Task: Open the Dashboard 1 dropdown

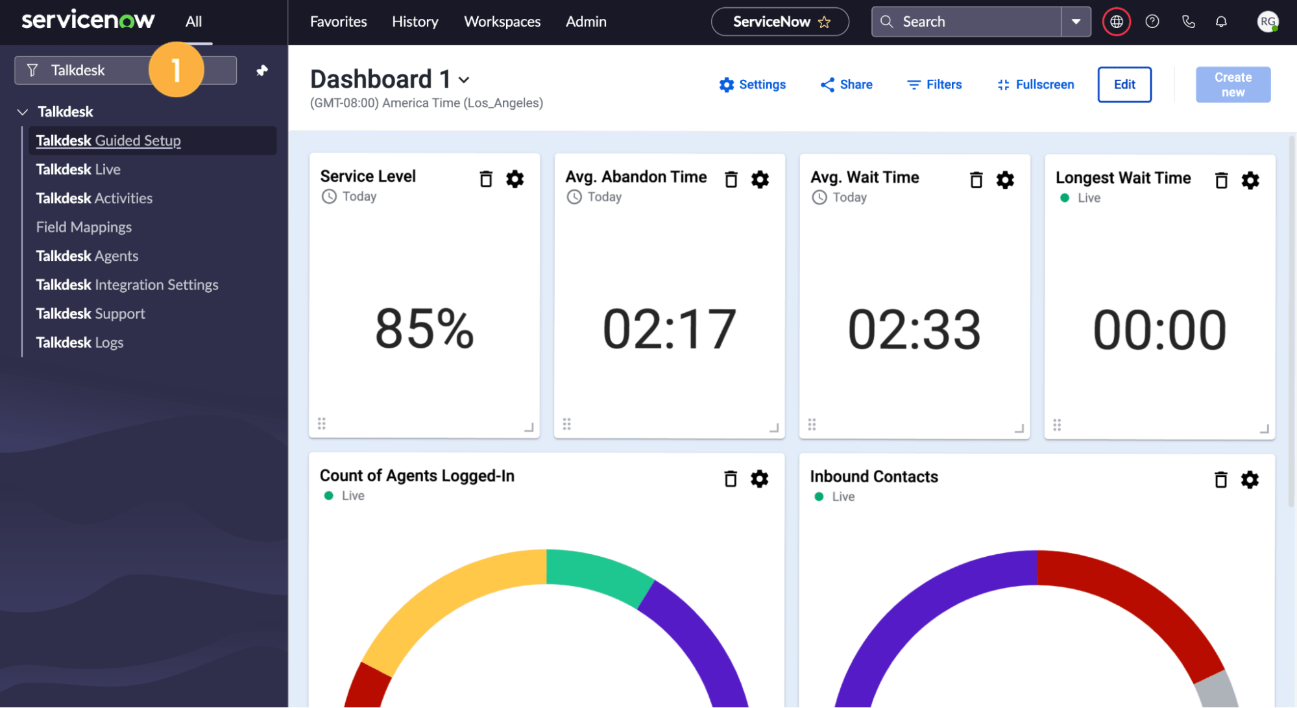Action: click(465, 80)
